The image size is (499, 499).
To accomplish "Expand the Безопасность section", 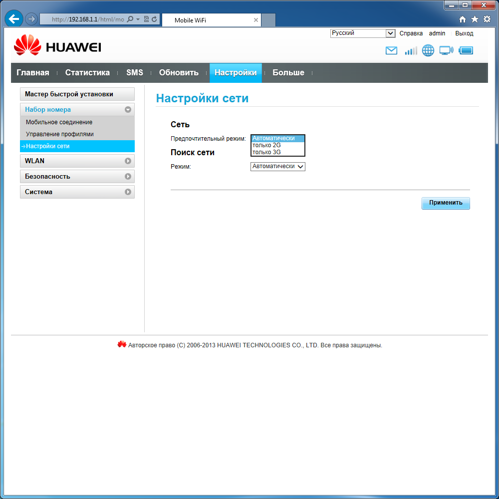I will click(x=77, y=176).
